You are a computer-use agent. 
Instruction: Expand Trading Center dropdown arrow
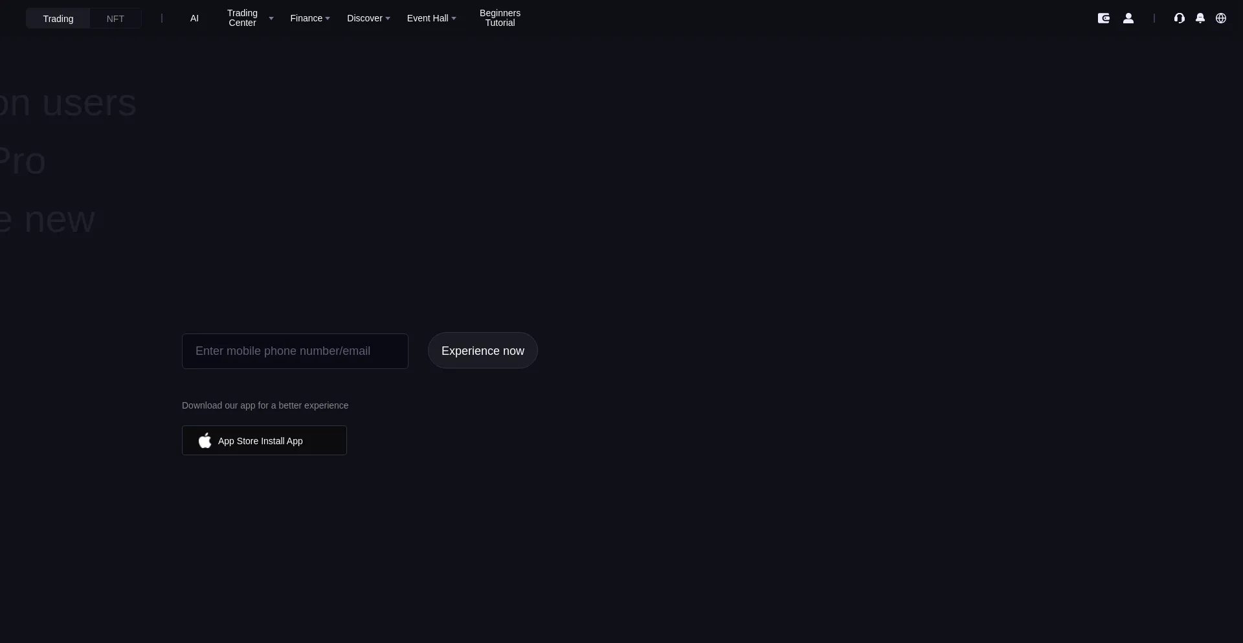[271, 19]
